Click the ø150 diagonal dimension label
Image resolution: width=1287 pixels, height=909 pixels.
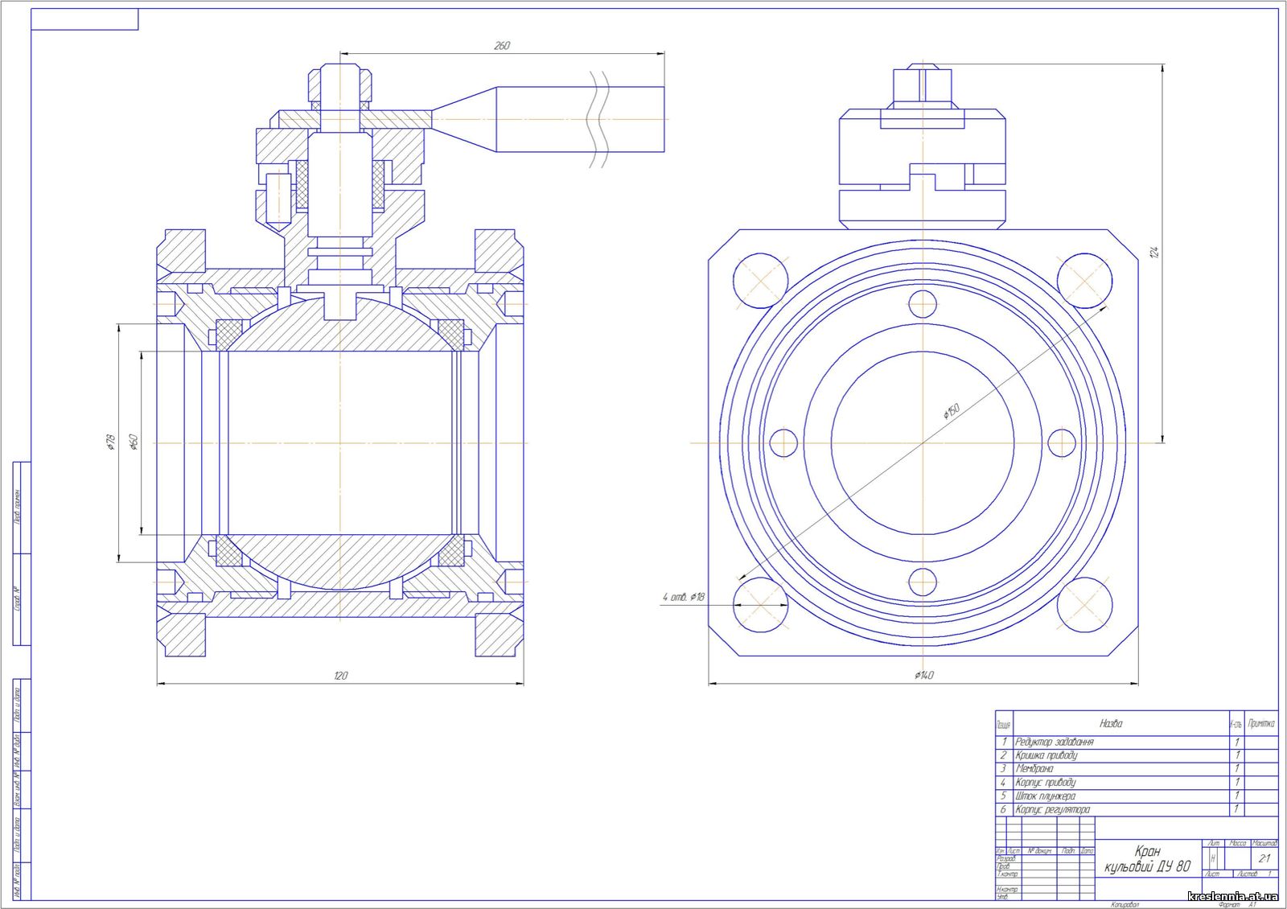[952, 411]
